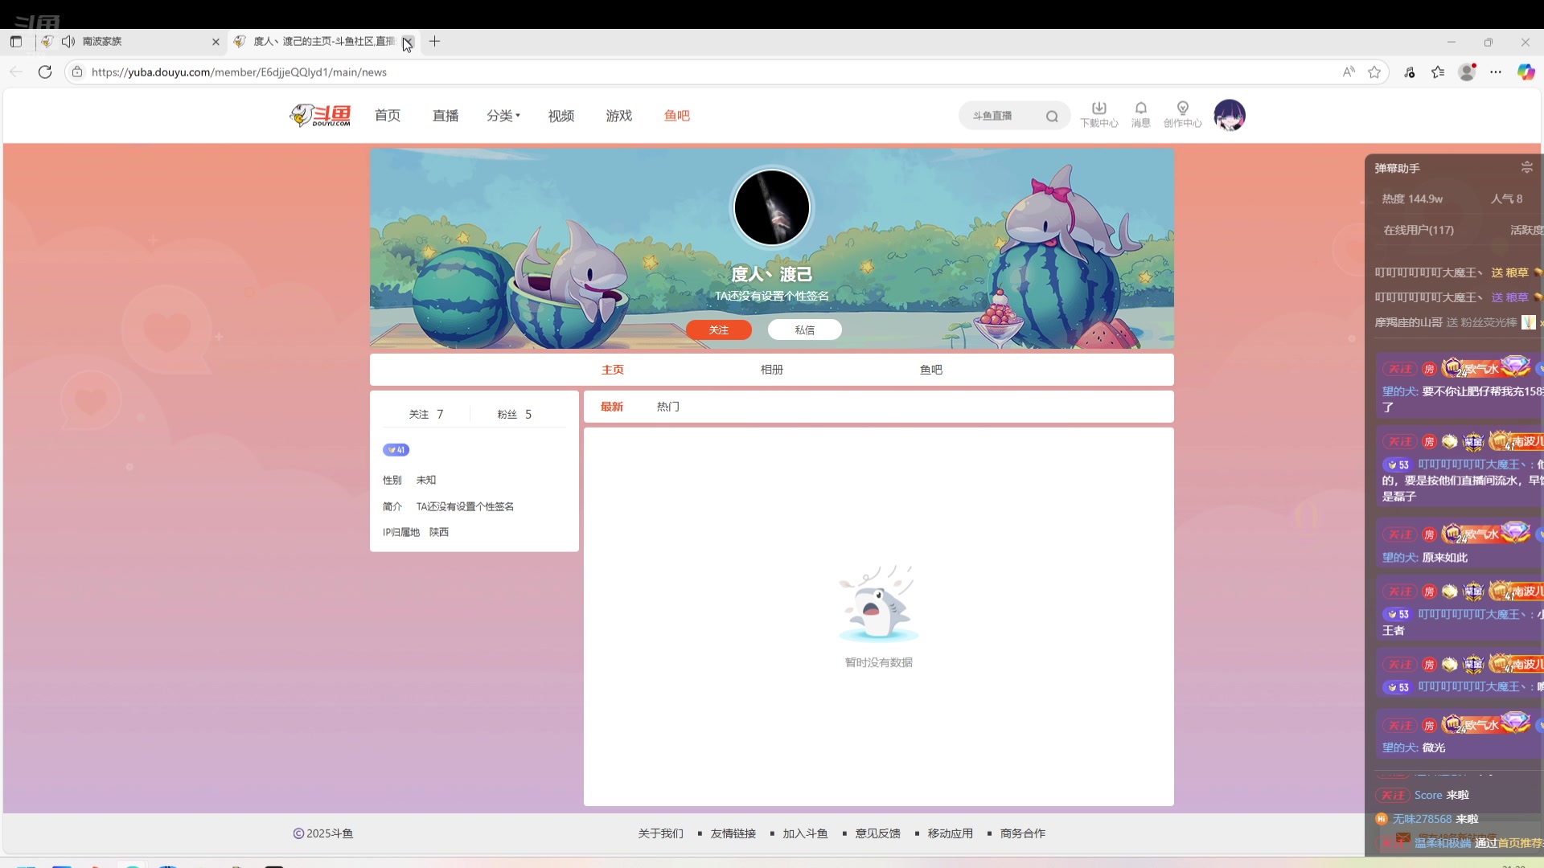The image size is (1544, 868).
Task: Switch to the 主页 tab
Action: tap(613, 370)
